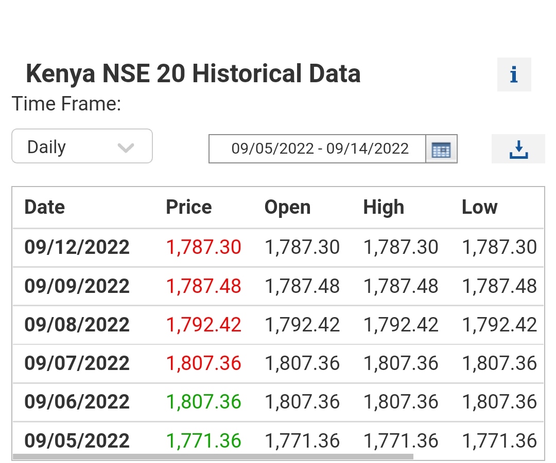Sort table by the Date column header
Viewport: 556px width, 463px height.
pos(45,207)
